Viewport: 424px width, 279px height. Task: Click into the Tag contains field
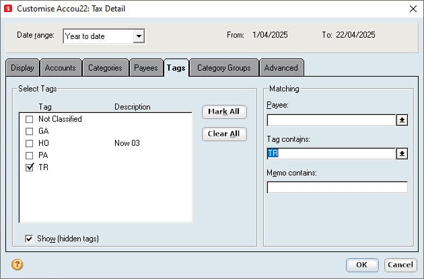(331, 153)
